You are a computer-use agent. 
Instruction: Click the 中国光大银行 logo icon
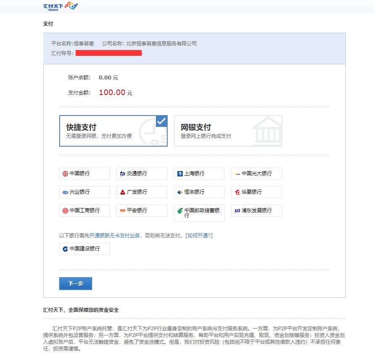point(237,174)
